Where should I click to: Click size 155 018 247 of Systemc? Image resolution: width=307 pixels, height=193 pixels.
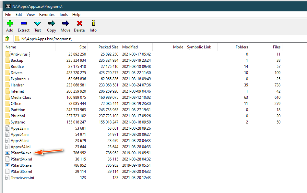[76, 122]
